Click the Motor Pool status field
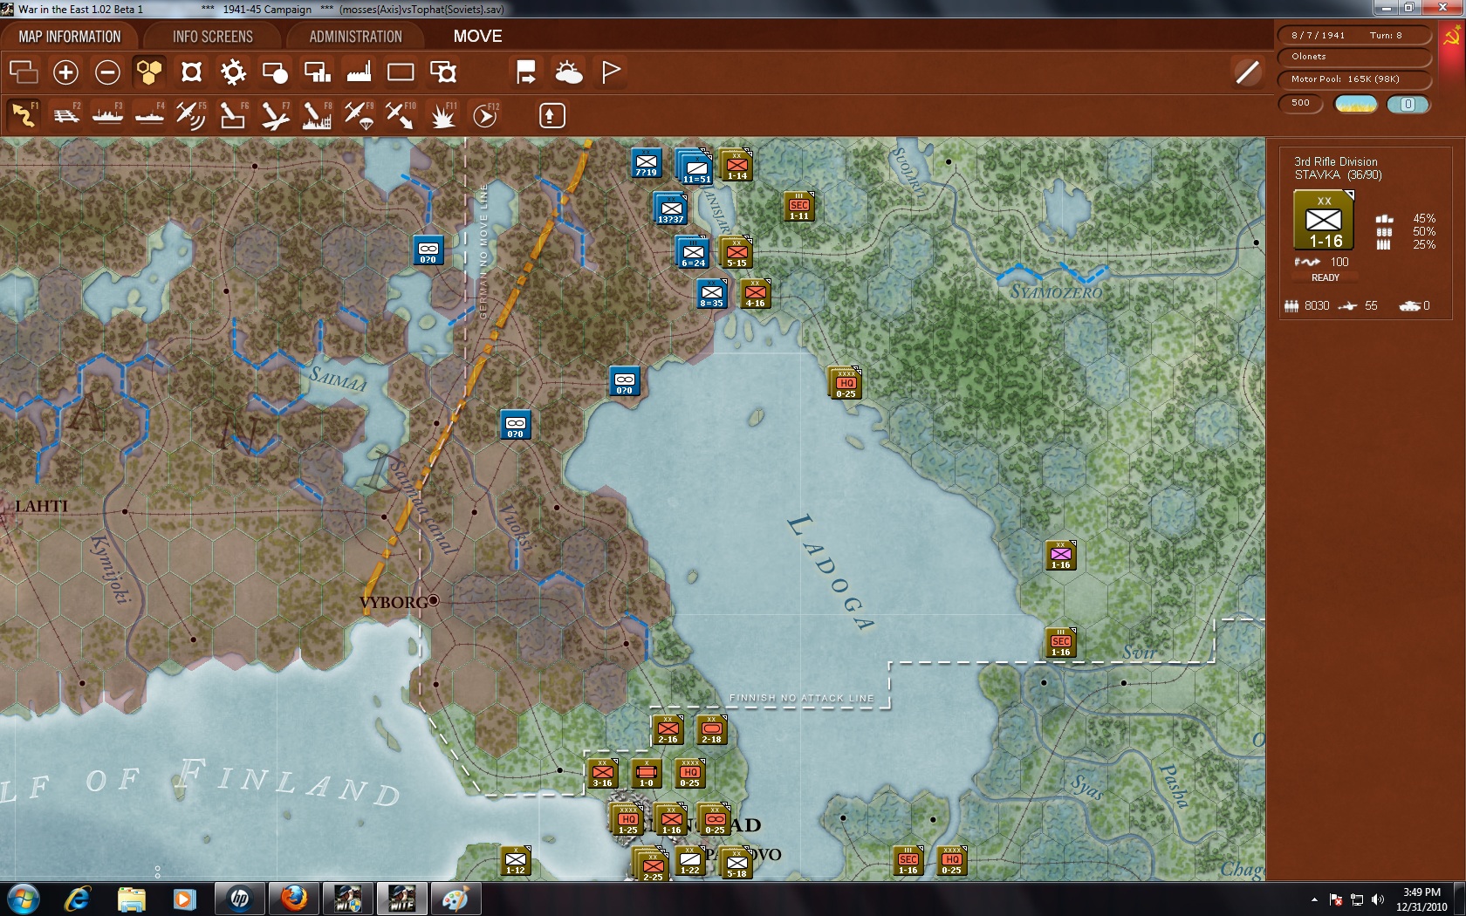The height and width of the screenshot is (916, 1466). (x=1353, y=79)
